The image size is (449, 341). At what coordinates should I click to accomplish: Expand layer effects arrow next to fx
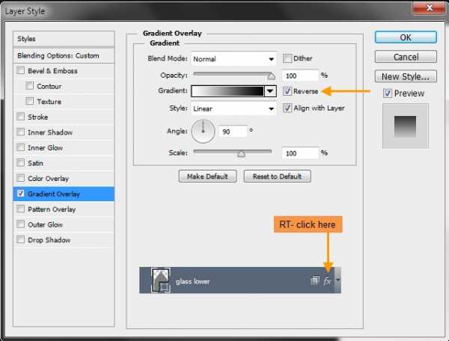click(x=338, y=280)
